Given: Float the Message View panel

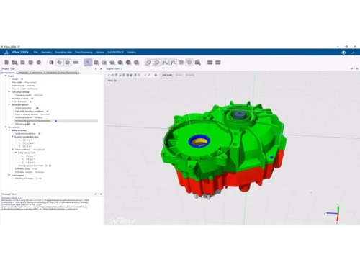Looking at the screenshot, I should pos(96,194).
